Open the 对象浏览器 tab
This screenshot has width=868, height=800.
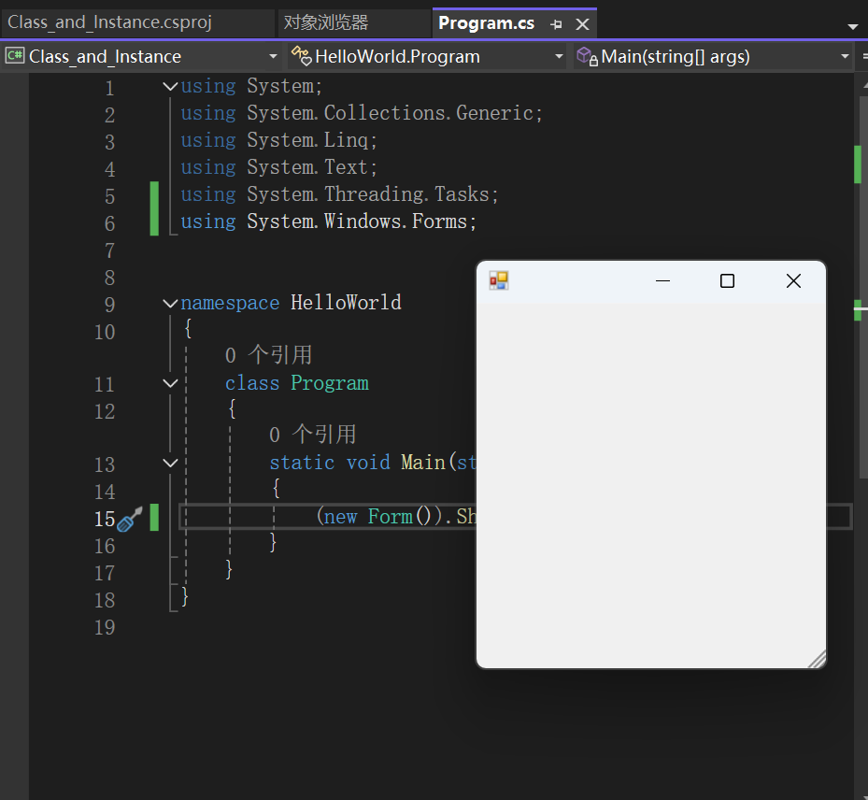coord(326,22)
